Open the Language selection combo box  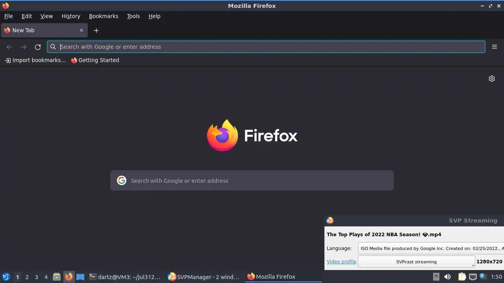coord(431,248)
